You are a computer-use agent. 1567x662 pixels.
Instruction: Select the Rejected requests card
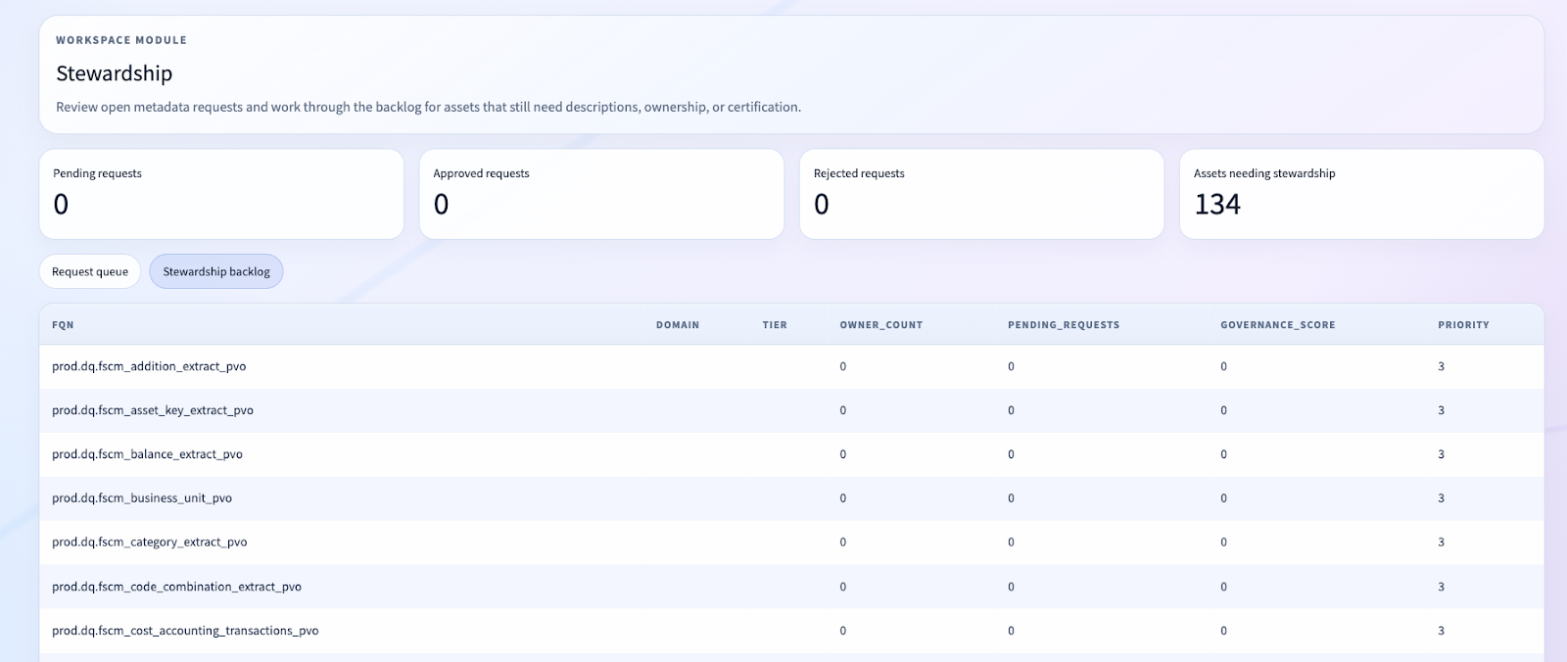(981, 194)
